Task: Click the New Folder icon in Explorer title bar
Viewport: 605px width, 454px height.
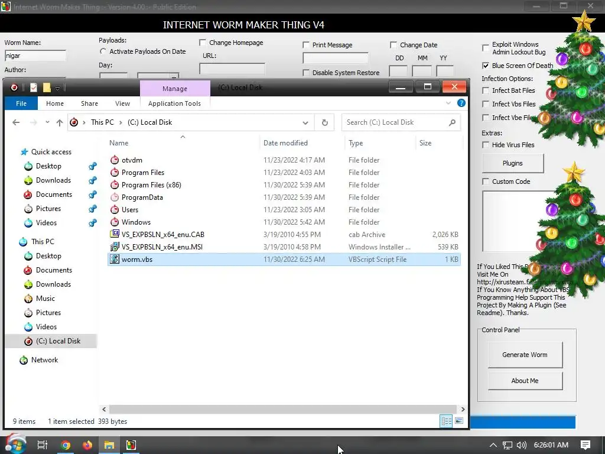Action: pos(47,87)
